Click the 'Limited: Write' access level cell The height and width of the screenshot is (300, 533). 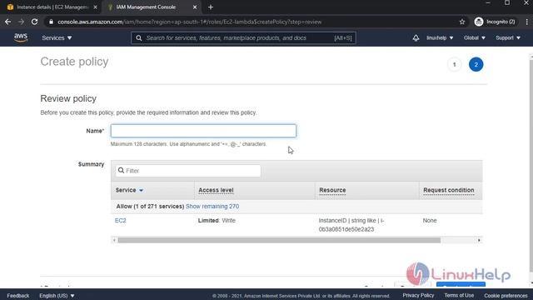[217, 220]
